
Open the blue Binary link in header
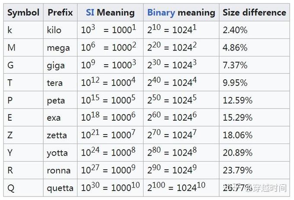coord(161,12)
